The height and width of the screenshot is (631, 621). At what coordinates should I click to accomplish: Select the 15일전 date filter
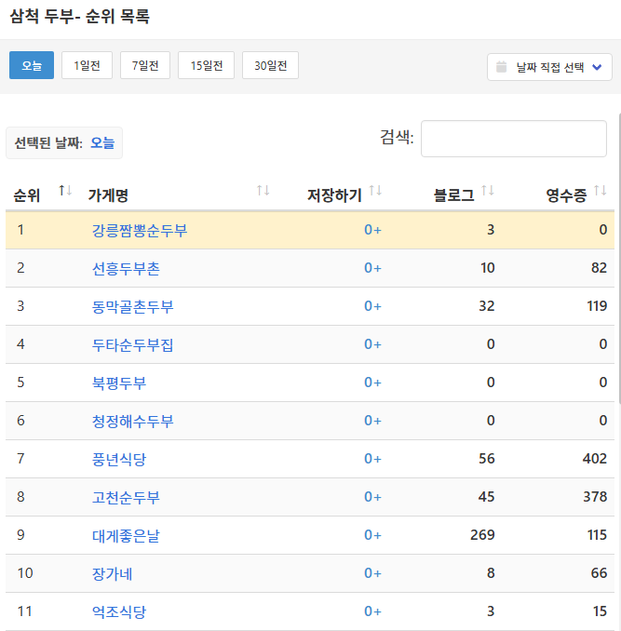(206, 65)
